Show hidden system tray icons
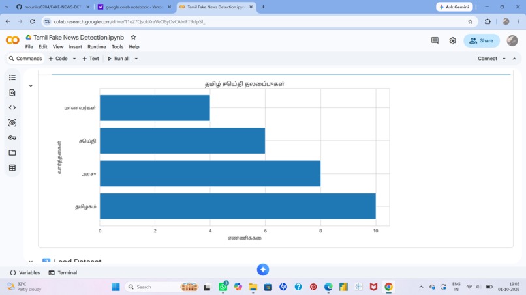The width and height of the screenshot is (526, 295). [421, 287]
